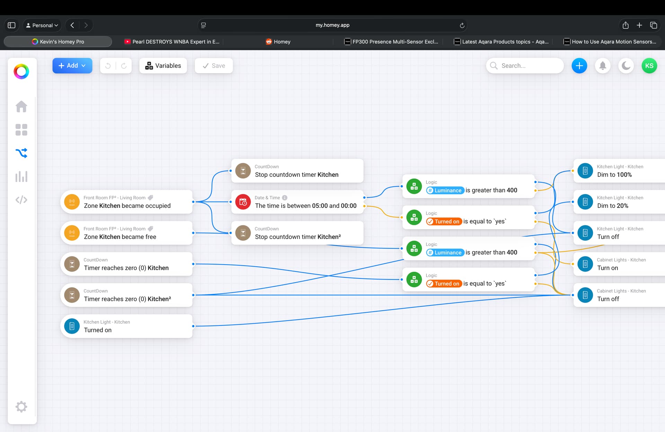
Task: Open the Home section in the sidebar
Action: pyautogui.click(x=21, y=107)
